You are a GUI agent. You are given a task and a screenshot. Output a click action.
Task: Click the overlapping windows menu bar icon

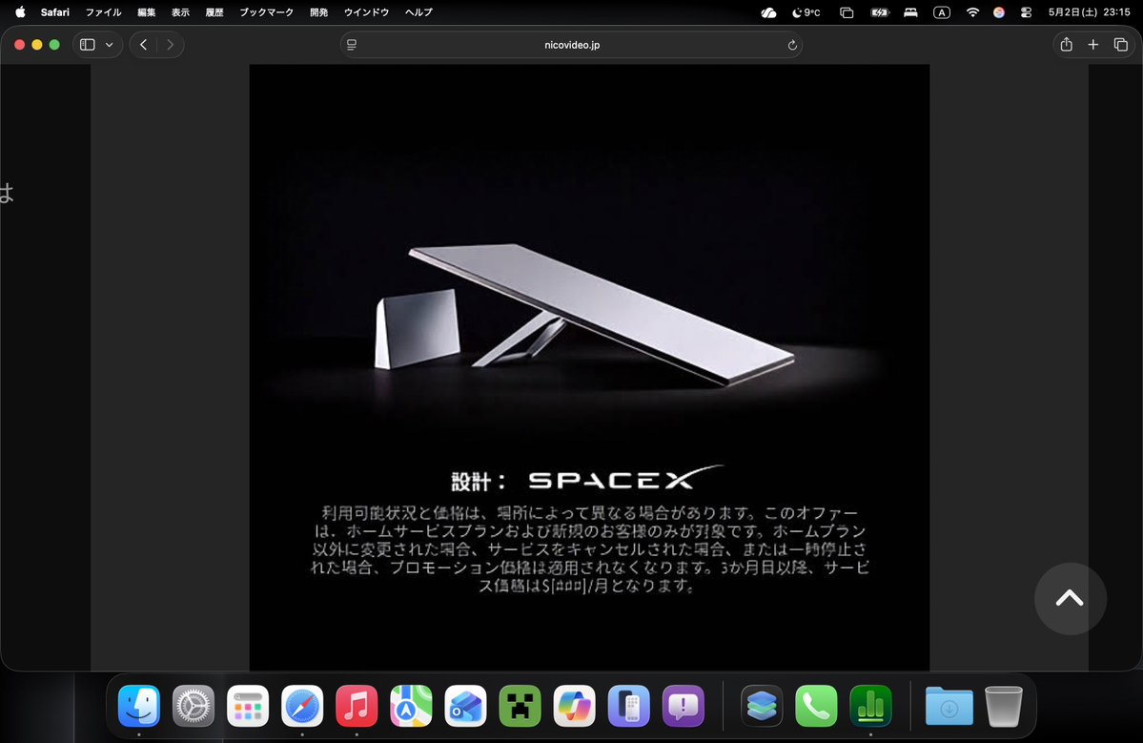[847, 12]
